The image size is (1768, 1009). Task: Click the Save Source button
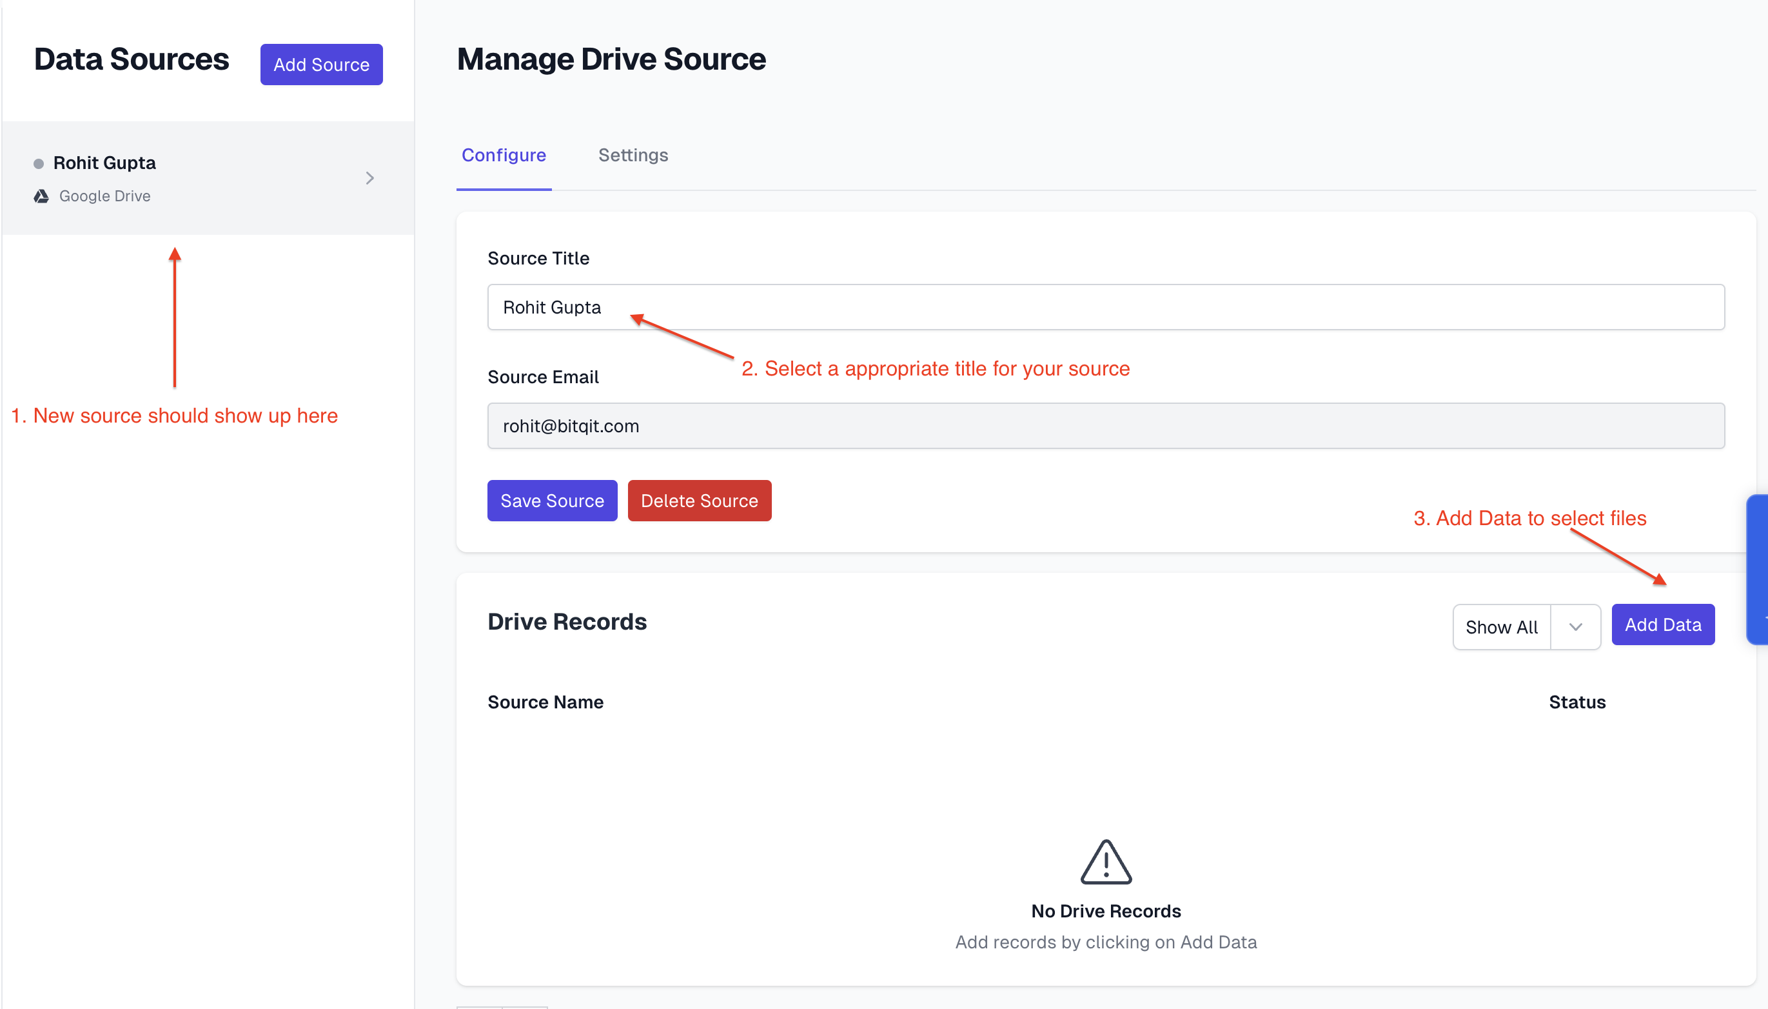(552, 501)
